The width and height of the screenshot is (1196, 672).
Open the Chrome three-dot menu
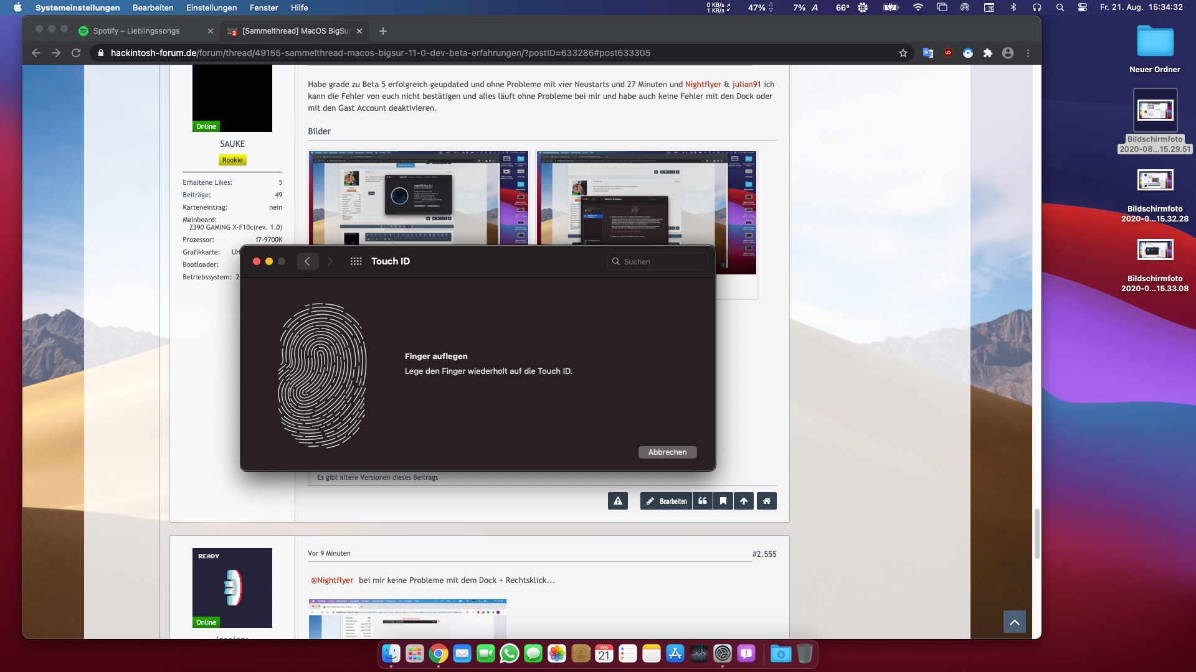click(x=1028, y=53)
